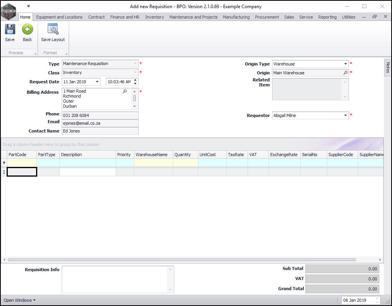Click grid scroll right arrow
The width and height of the screenshot is (392, 306).
pos(380,260)
